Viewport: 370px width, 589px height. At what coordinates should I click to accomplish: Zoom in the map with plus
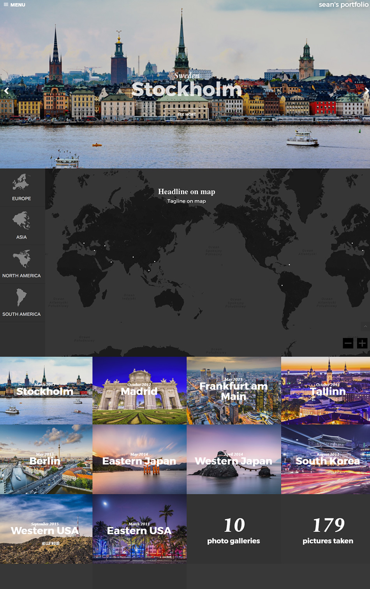click(362, 343)
